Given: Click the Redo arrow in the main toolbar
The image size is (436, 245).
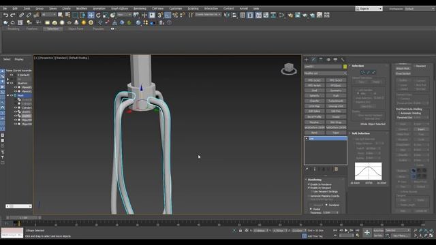Looking at the screenshot, I should (x=13, y=15).
